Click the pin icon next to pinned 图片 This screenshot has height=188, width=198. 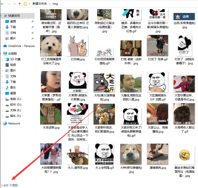(x=32, y=38)
